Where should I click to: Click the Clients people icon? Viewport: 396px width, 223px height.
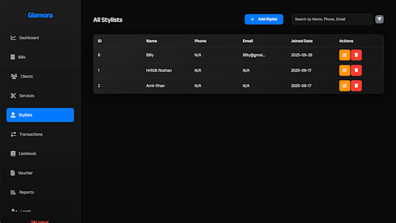[14, 76]
